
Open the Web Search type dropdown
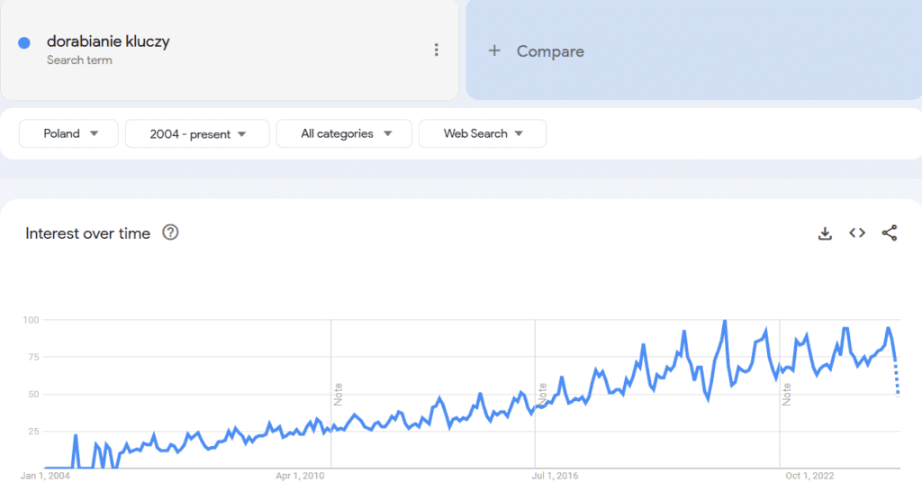coord(483,133)
